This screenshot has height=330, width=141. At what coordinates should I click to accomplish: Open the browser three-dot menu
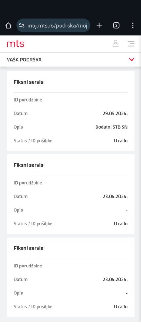(x=133, y=25)
